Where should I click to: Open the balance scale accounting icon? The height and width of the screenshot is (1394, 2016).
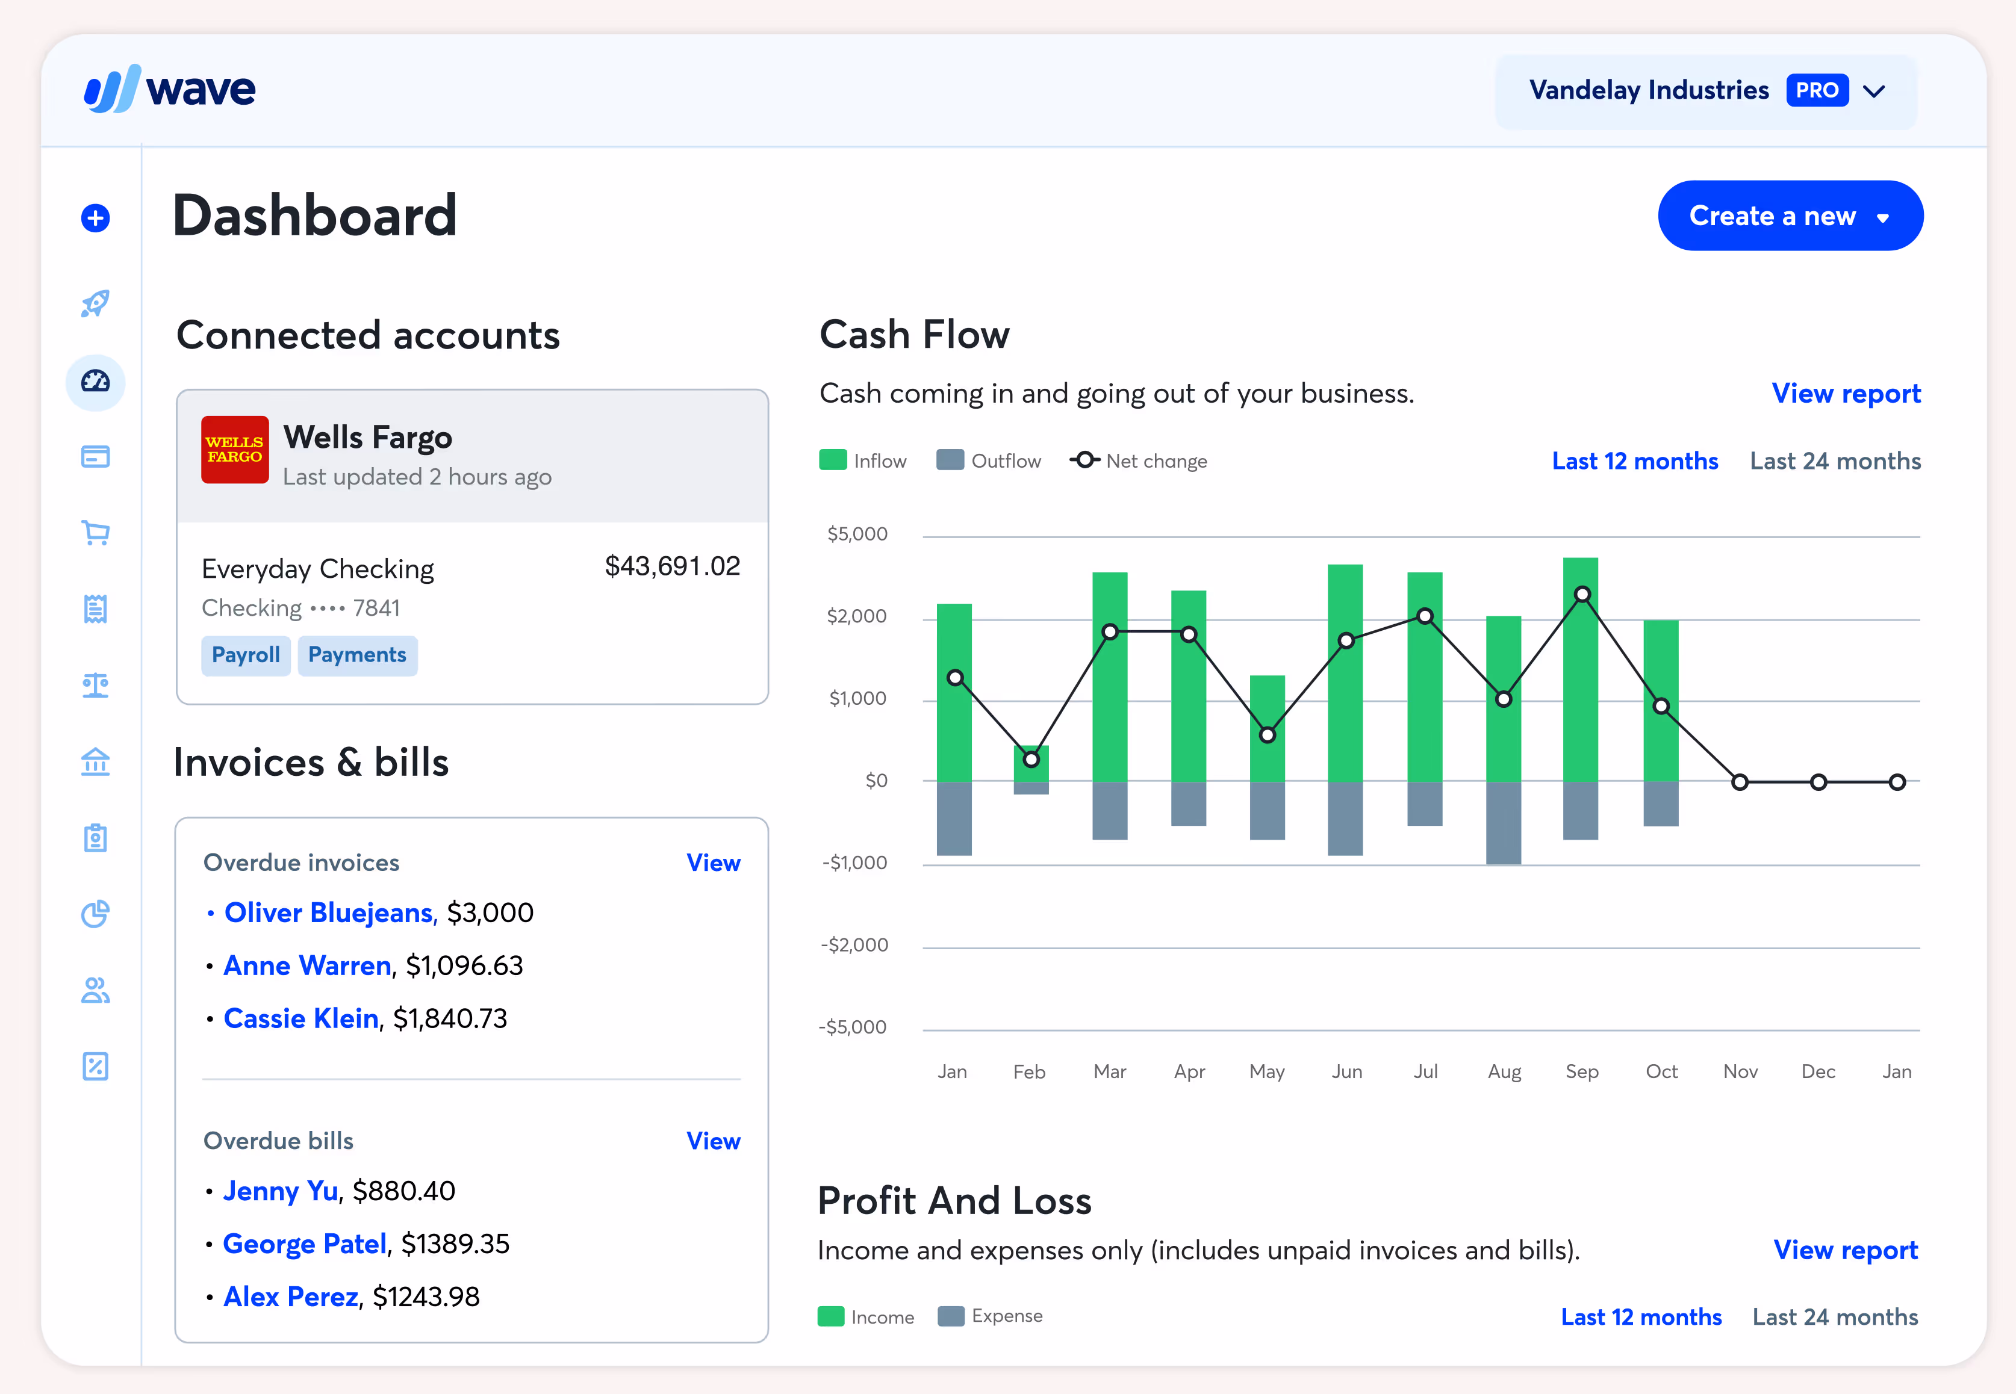coord(95,686)
